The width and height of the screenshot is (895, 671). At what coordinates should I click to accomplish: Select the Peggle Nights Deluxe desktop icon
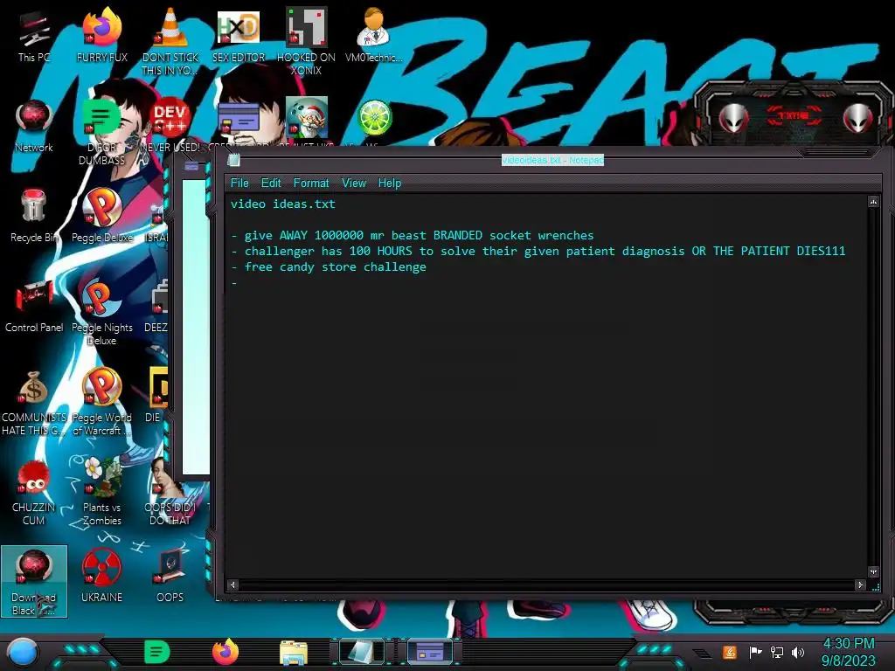tap(102, 313)
